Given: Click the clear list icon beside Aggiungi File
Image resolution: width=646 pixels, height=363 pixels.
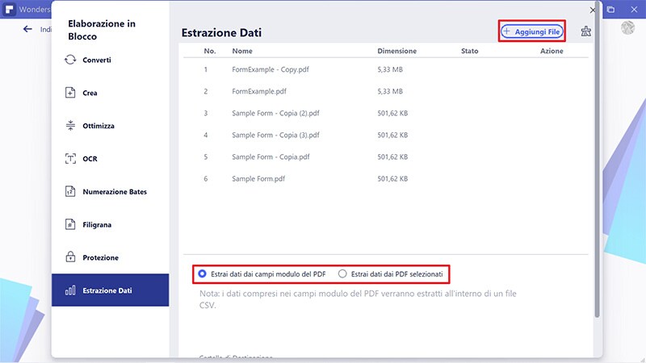Looking at the screenshot, I should click(586, 31).
